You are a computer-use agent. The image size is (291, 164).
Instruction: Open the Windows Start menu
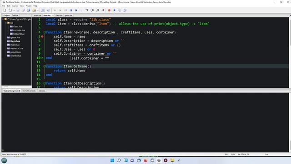pos(112,160)
